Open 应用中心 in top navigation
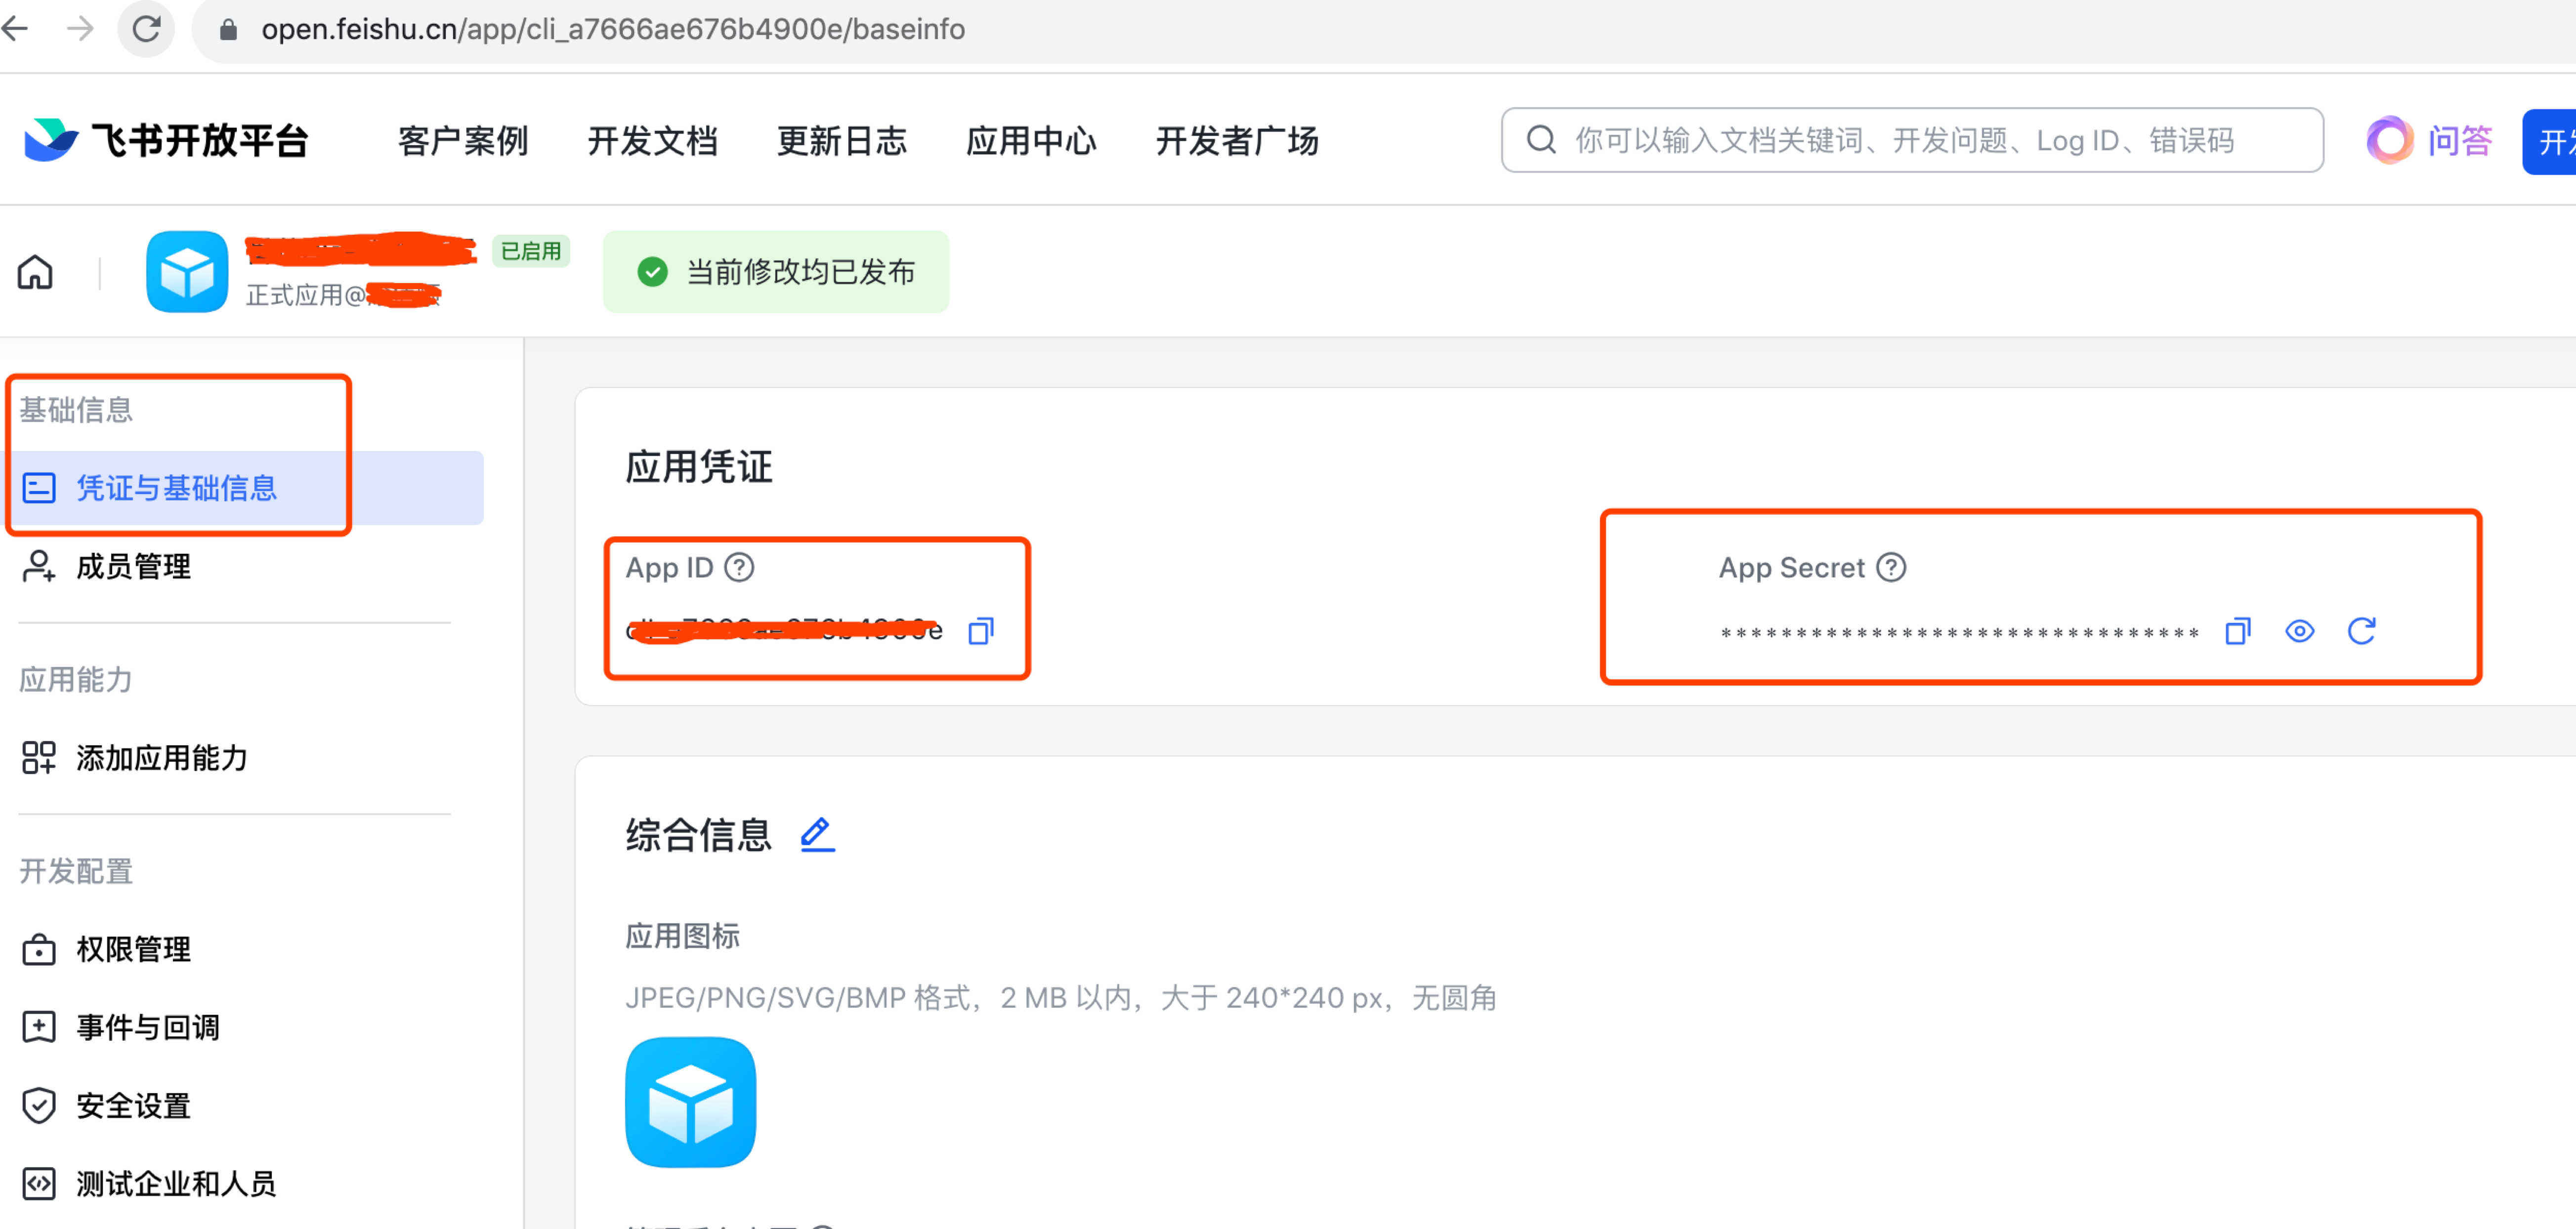Screen dimensions: 2576x1229 [1031, 141]
